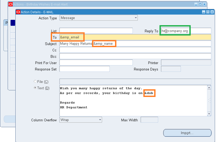Click 'Regards' text in message body
Screen dimensions: 219x142
67,103
